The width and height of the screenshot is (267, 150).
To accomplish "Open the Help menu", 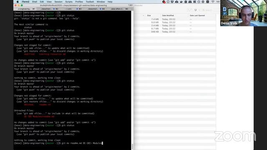I will pyautogui.click(x=110, y=2).
